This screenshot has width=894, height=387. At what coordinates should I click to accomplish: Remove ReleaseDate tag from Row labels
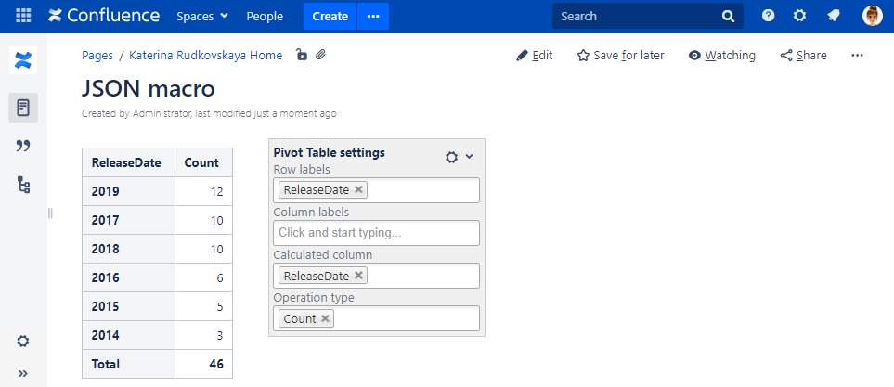(359, 190)
